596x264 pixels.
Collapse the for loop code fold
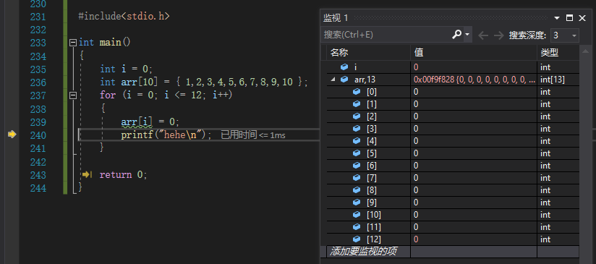(x=73, y=95)
